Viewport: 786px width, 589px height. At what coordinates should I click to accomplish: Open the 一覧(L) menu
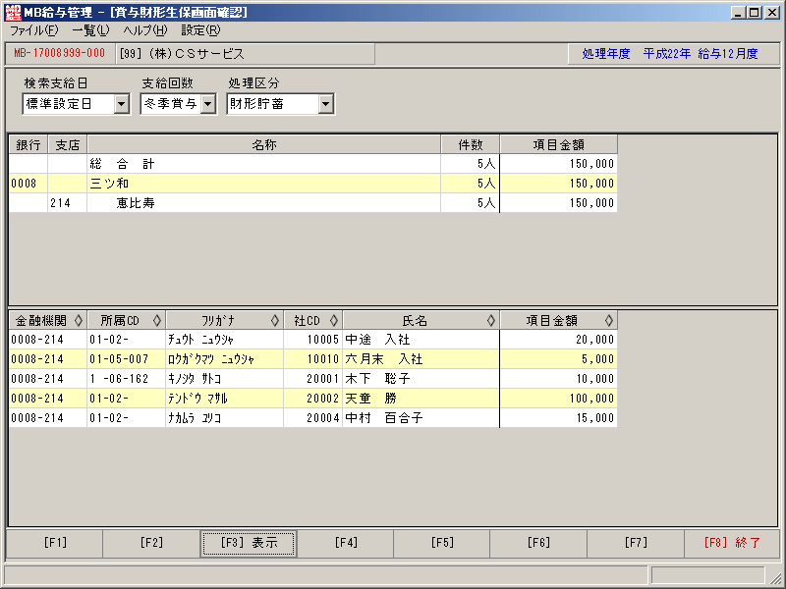pyautogui.click(x=90, y=30)
